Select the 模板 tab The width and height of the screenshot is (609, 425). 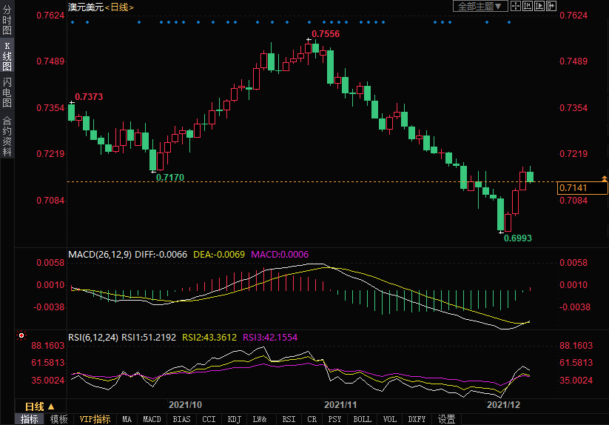coord(58,419)
